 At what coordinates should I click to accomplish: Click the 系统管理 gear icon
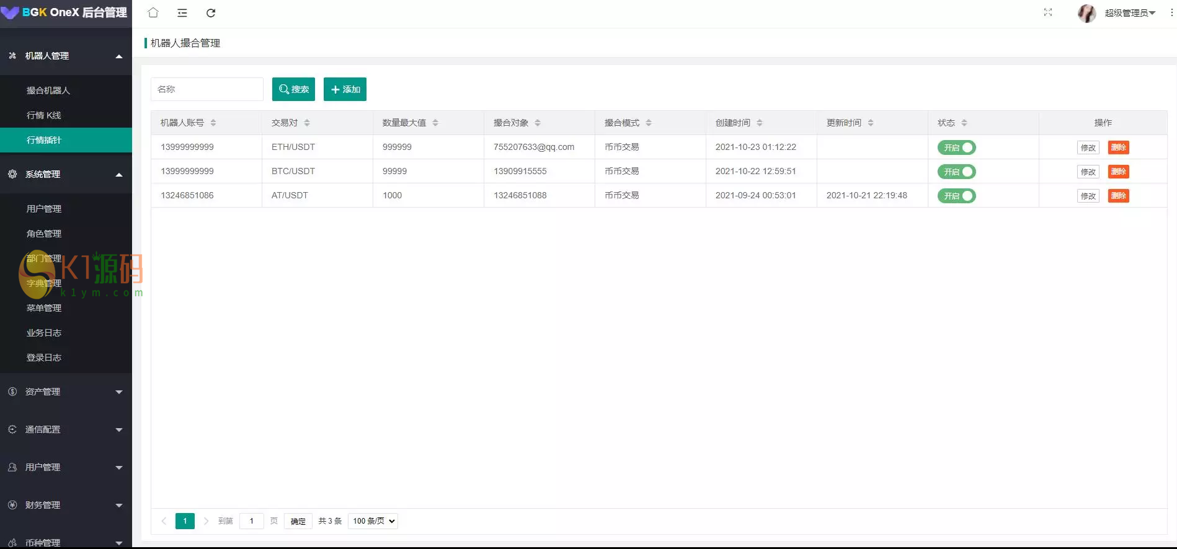pyautogui.click(x=12, y=174)
